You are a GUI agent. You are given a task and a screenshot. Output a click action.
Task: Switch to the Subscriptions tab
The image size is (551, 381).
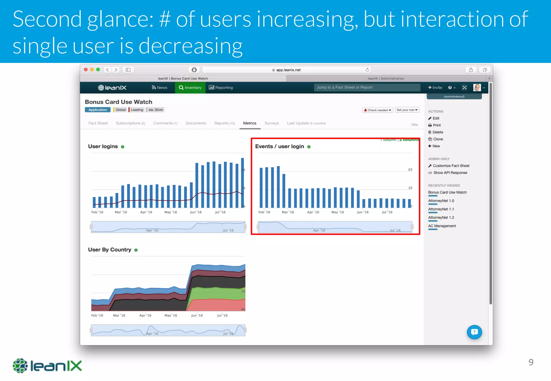(x=130, y=123)
